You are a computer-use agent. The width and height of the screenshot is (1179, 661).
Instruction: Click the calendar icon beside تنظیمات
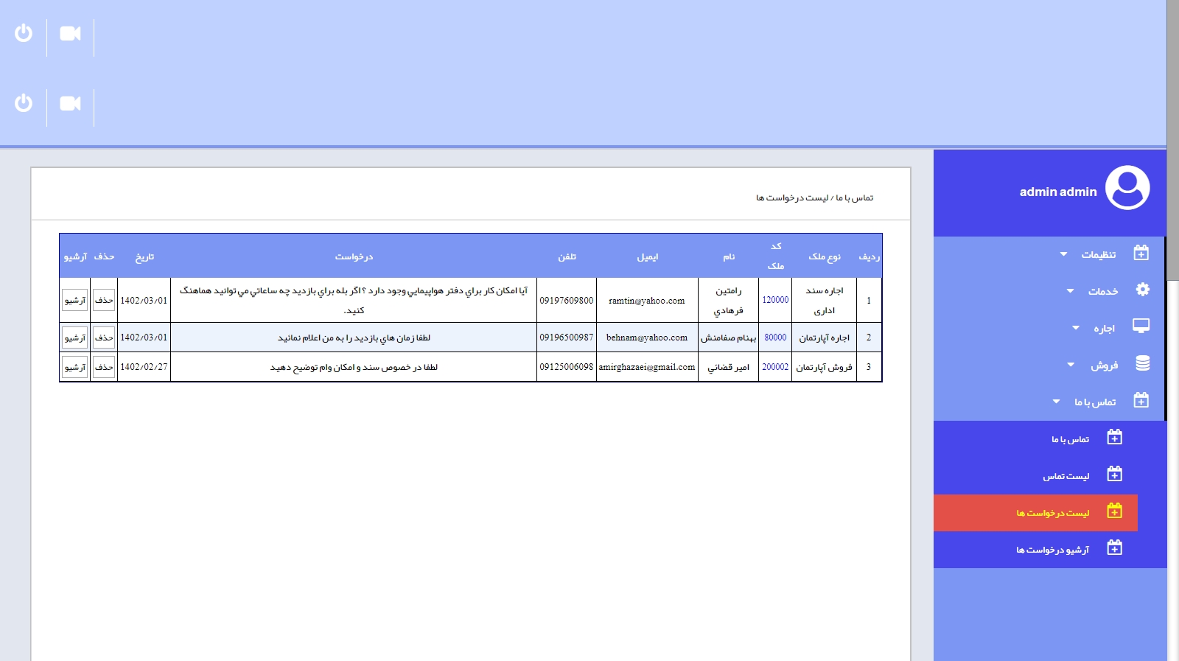1141,253
